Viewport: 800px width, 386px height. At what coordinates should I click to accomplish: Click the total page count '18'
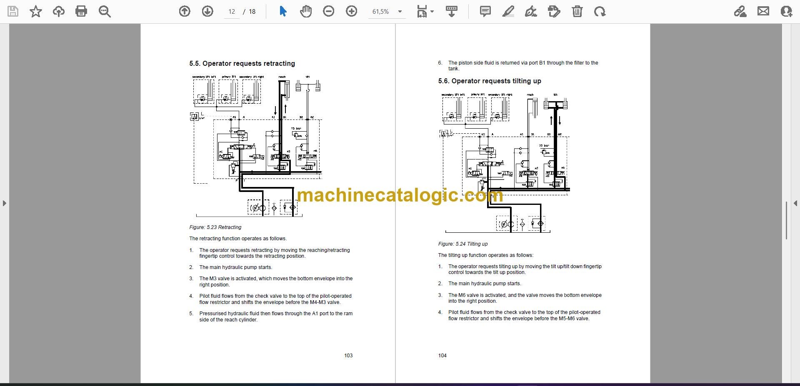252,12
